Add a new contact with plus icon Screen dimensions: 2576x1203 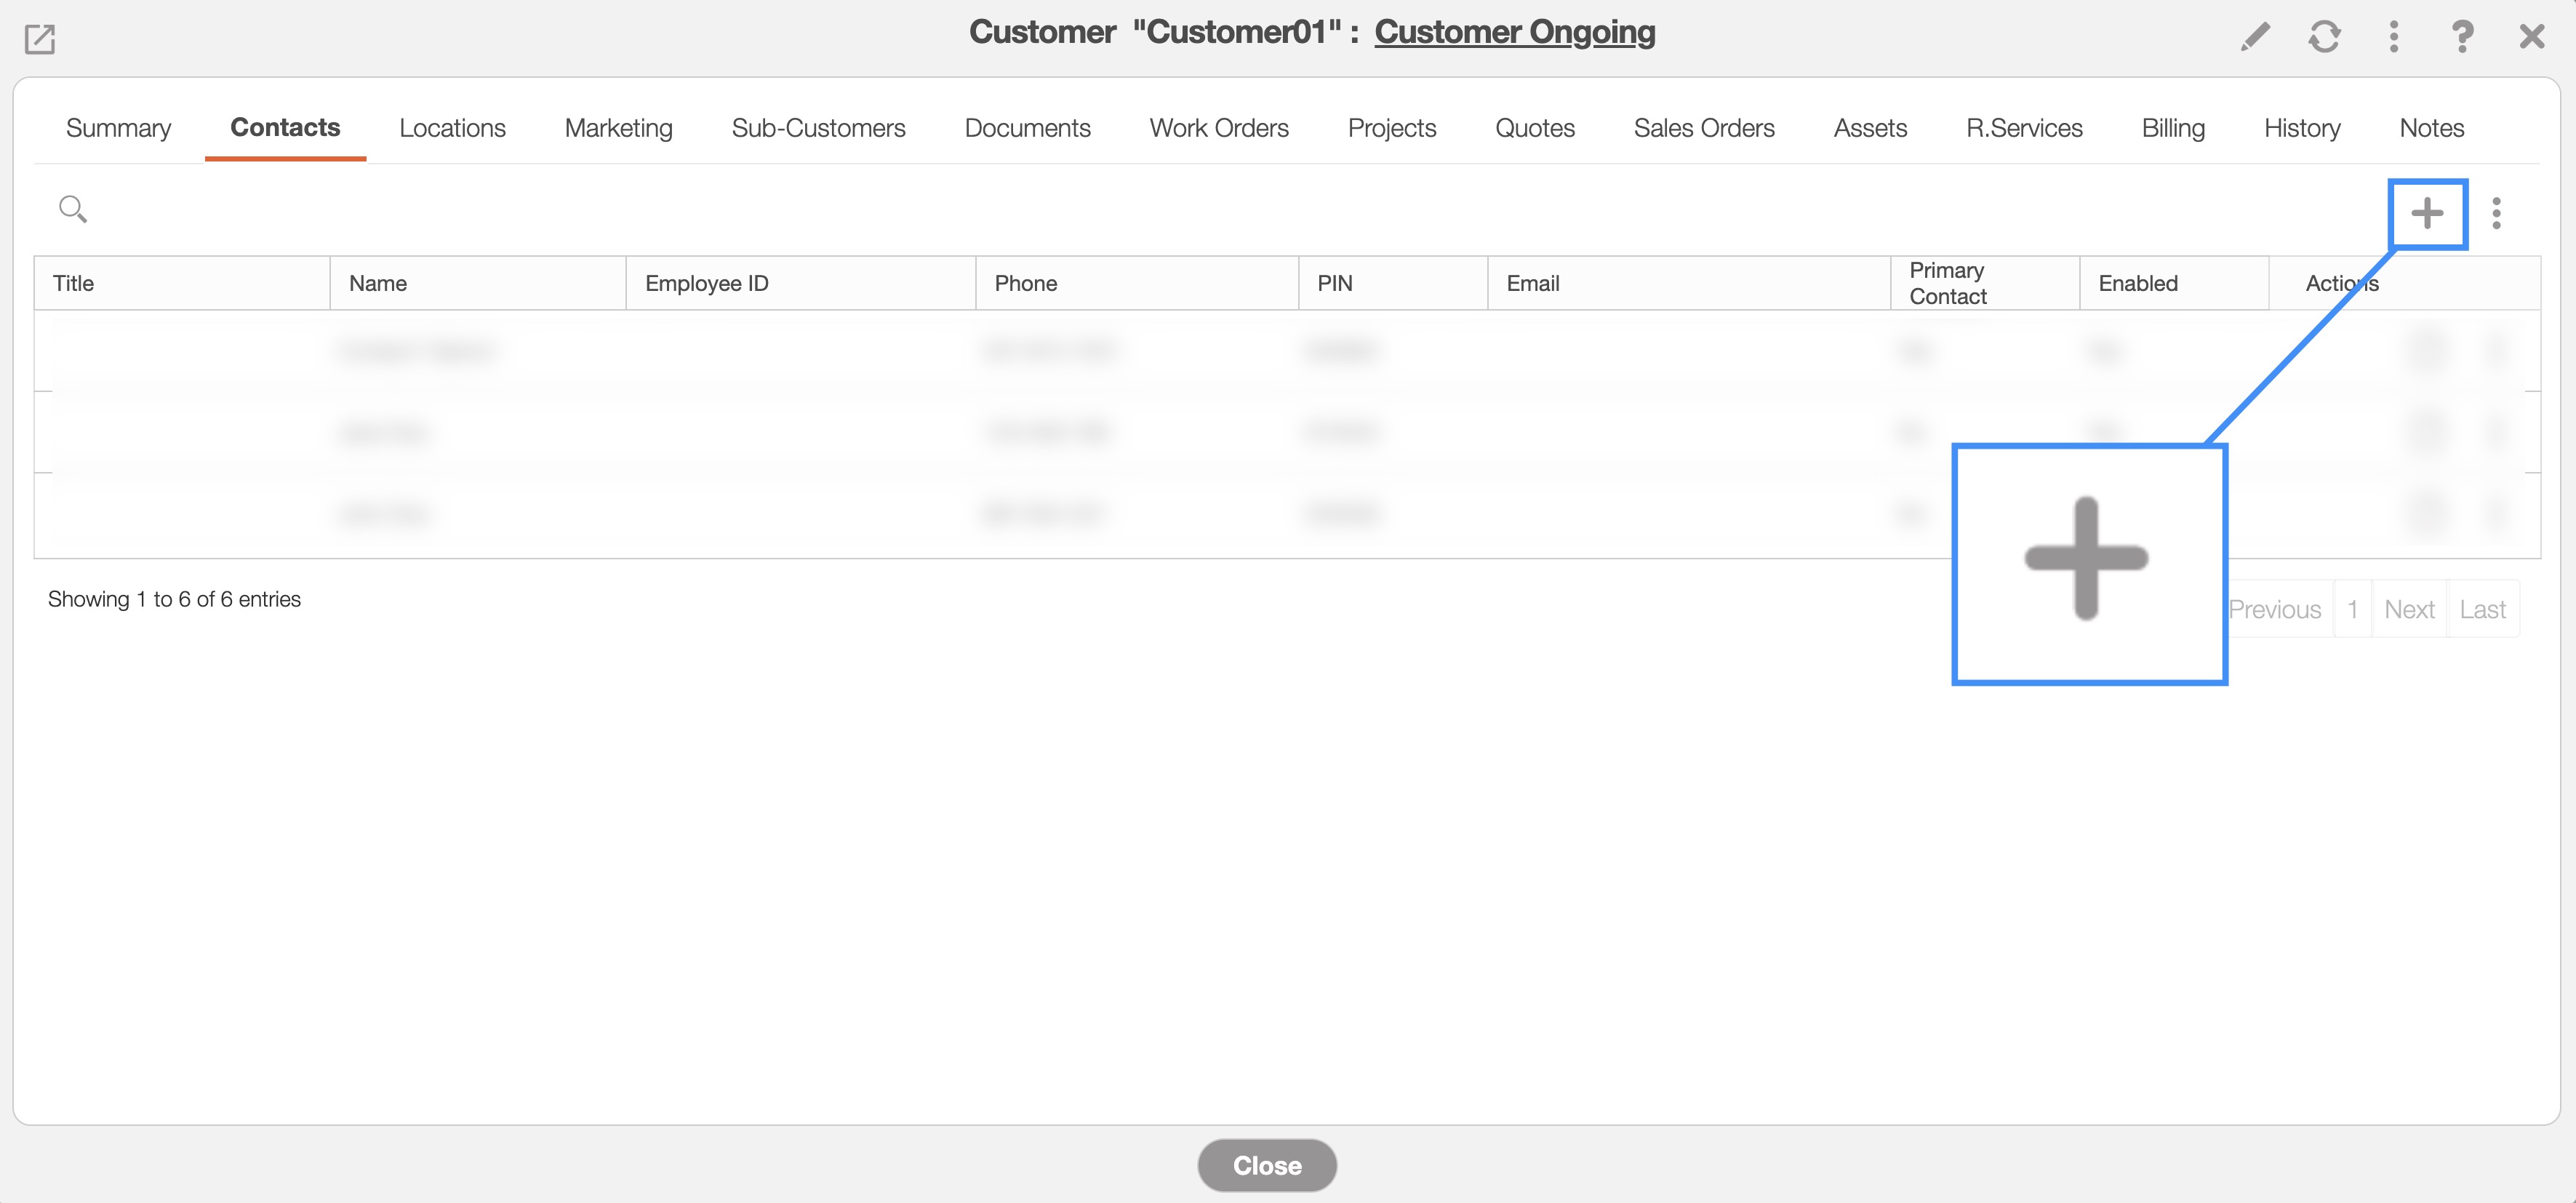point(2426,213)
